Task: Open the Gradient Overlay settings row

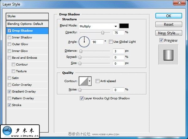Action: (x=27, y=92)
